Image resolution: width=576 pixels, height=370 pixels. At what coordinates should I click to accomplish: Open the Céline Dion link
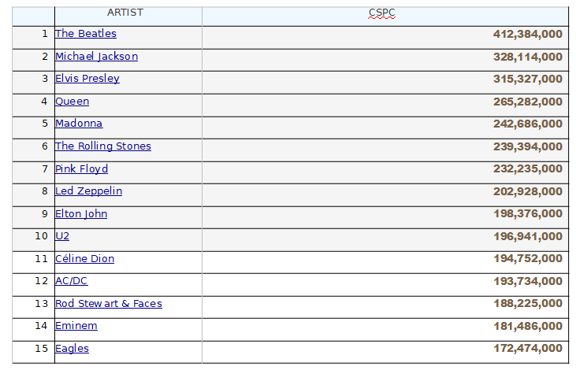pyautogui.click(x=84, y=259)
